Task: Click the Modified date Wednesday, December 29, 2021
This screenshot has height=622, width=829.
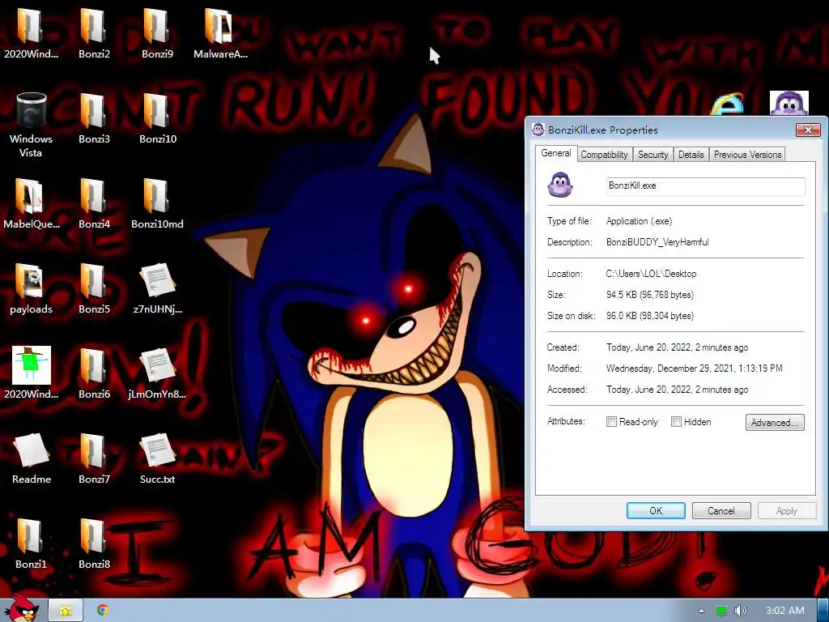Action: click(694, 369)
